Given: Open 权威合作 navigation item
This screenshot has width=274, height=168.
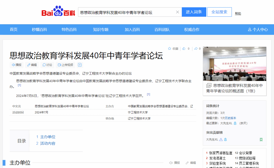Looking at the screenshot, I should pyautogui.click(x=192, y=30).
